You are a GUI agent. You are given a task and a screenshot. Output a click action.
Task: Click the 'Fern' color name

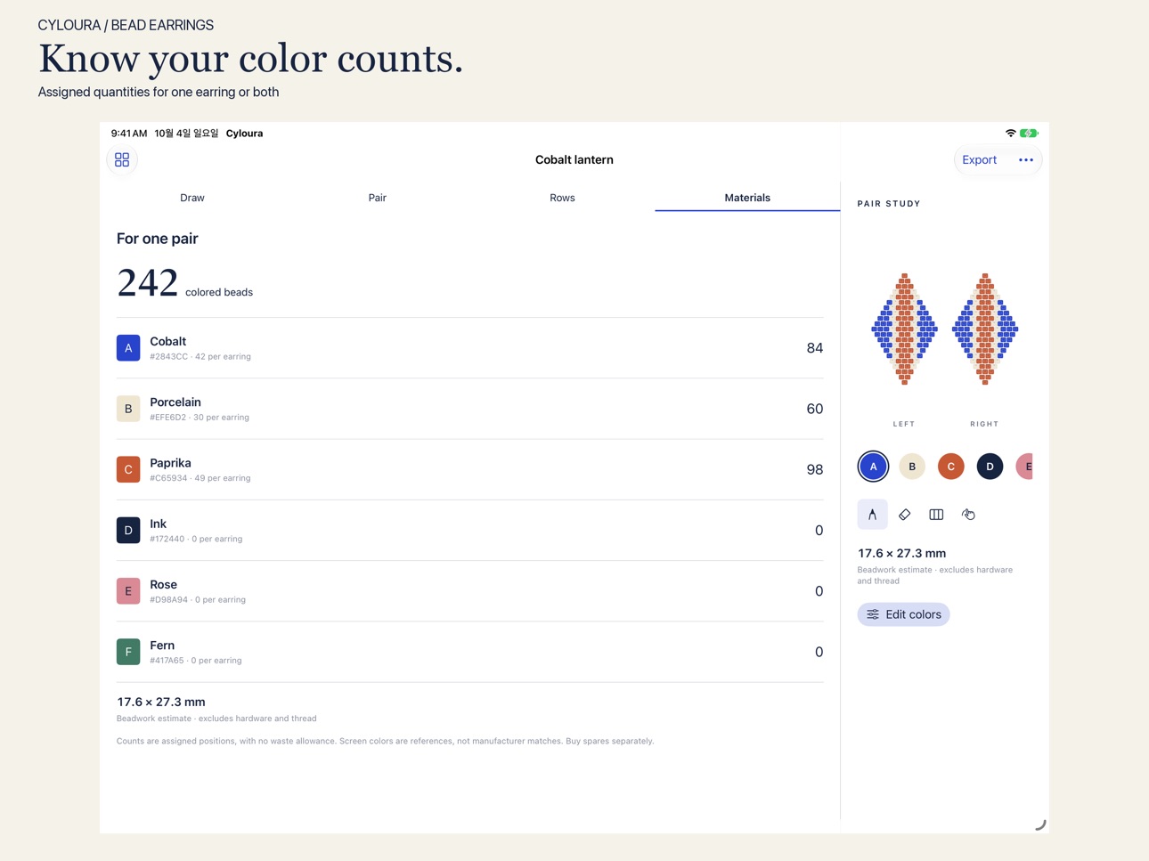pyautogui.click(x=162, y=646)
